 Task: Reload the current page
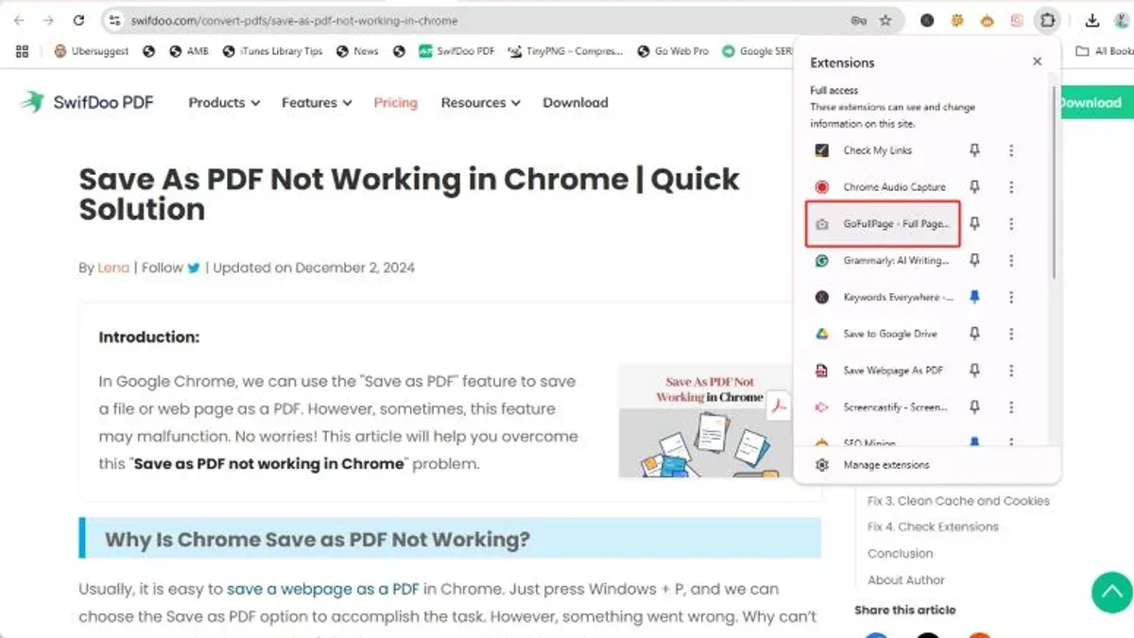click(x=78, y=20)
